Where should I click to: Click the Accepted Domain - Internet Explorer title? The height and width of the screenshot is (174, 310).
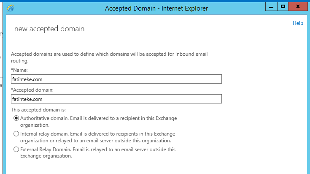point(156,8)
